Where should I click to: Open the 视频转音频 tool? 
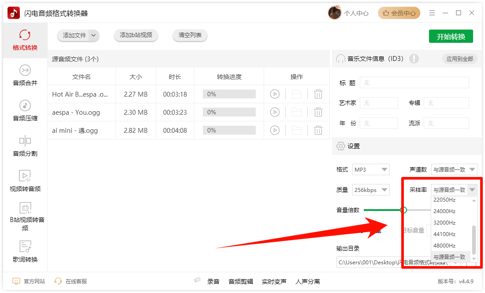click(x=25, y=180)
